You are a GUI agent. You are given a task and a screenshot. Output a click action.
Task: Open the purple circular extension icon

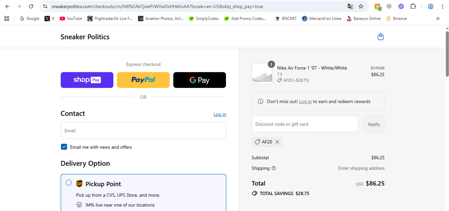[401, 6]
